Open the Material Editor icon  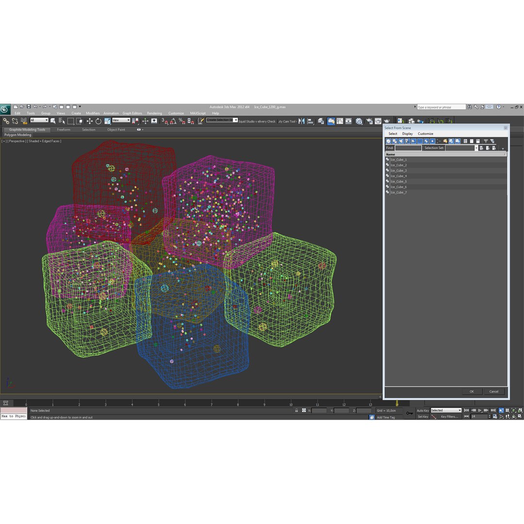(359, 121)
